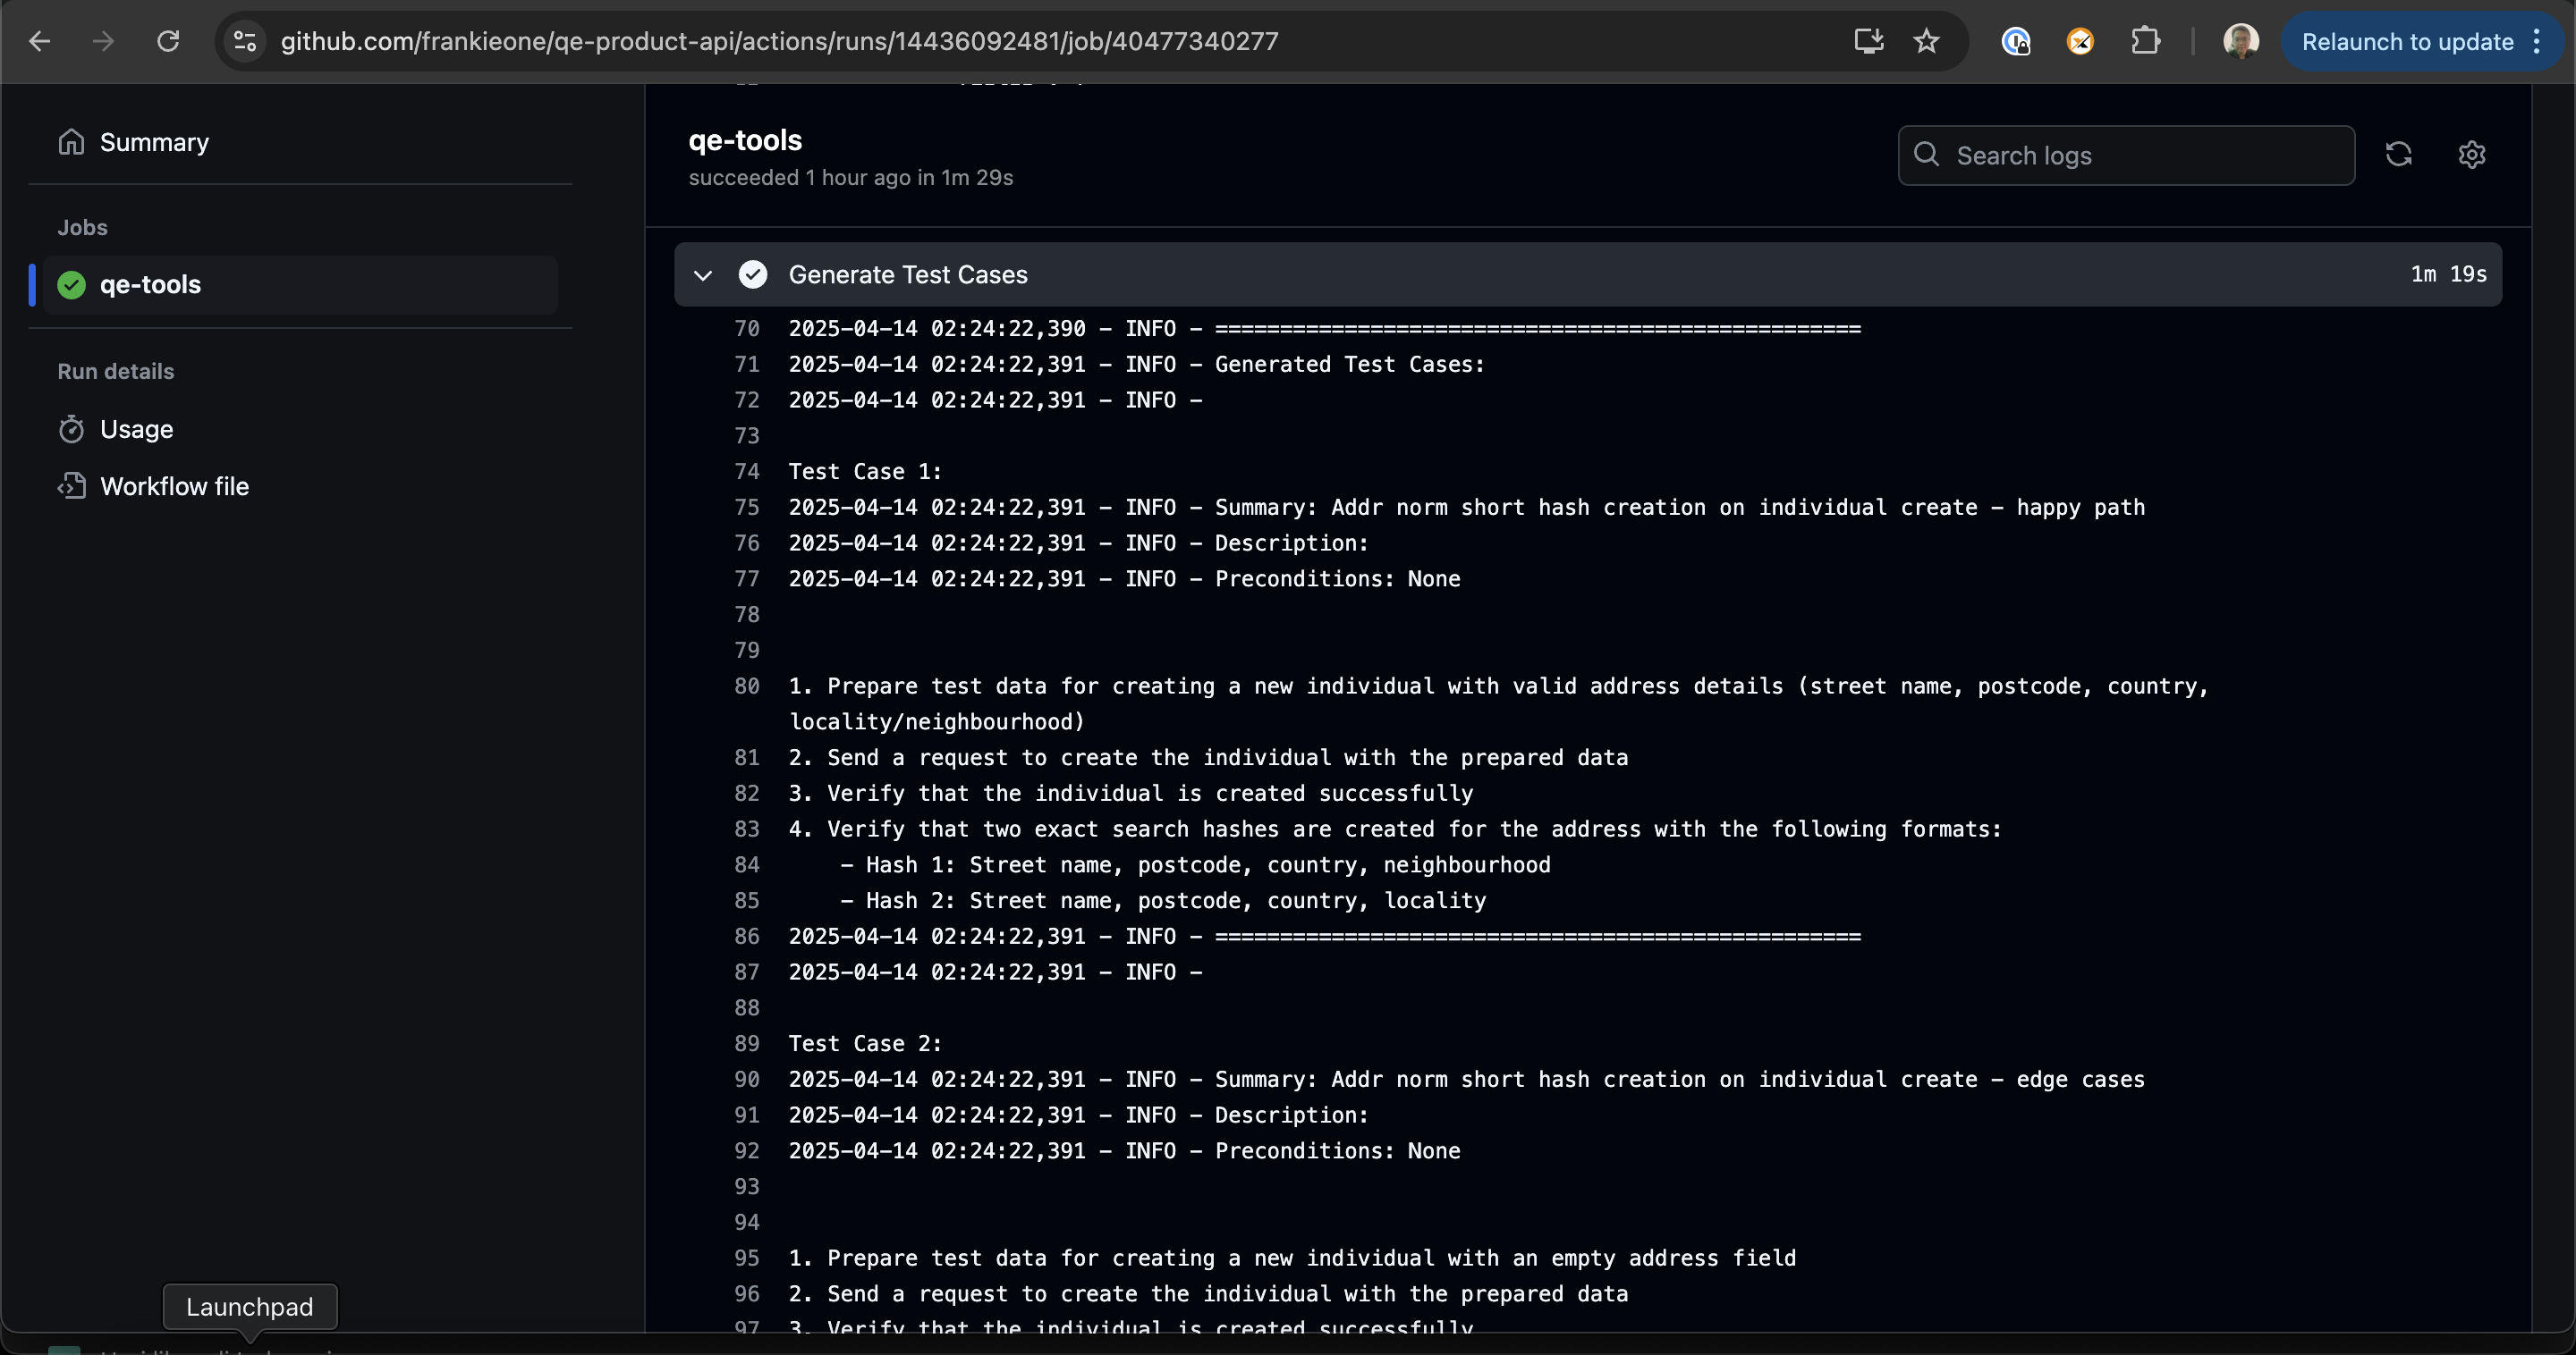Click log line 'Verify that two exact search hashes'

tap(1395, 829)
